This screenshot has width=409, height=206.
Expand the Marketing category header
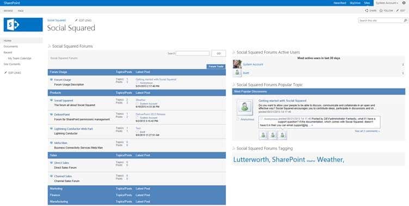pyautogui.click(x=137, y=189)
